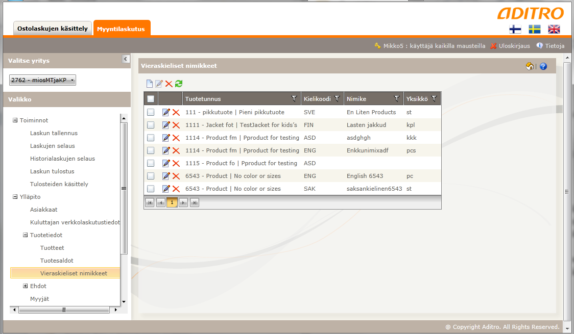This screenshot has height=334, width=574.
Task: Toggle the select-all checkbox in table header
Action: 151,98
